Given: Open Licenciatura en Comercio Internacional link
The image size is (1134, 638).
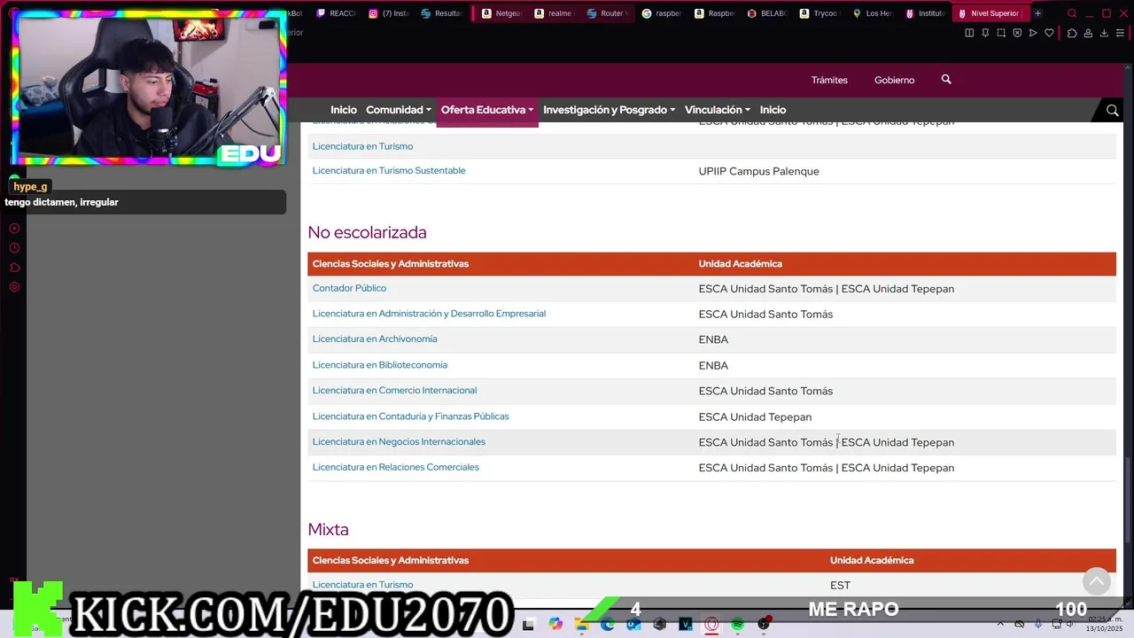Looking at the screenshot, I should pos(394,391).
